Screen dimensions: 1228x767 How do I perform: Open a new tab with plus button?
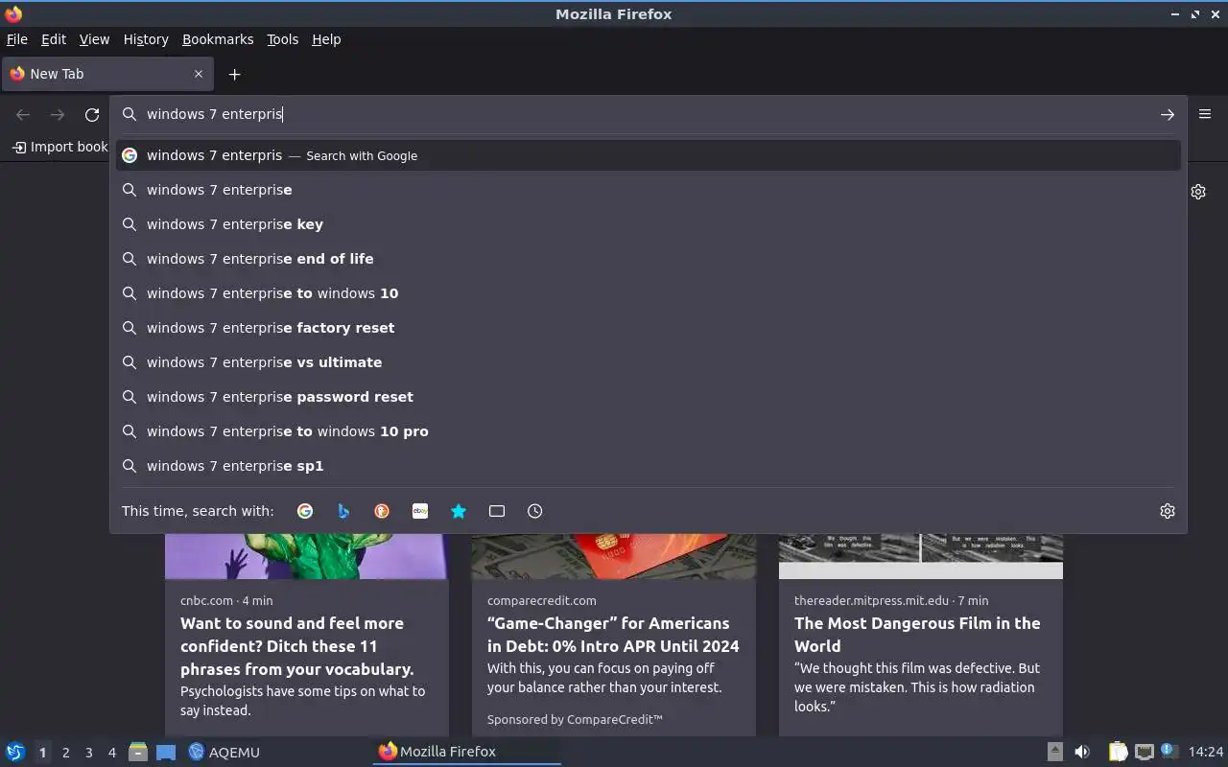(234, 74)
